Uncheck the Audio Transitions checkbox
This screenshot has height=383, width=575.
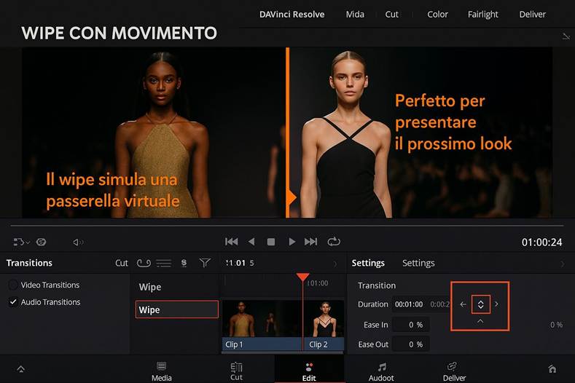pyautogui.click(x=13, y=302)
